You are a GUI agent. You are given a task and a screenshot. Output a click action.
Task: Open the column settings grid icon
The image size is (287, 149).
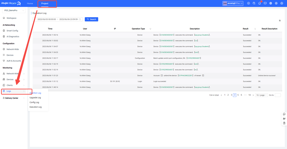(280, 21)
